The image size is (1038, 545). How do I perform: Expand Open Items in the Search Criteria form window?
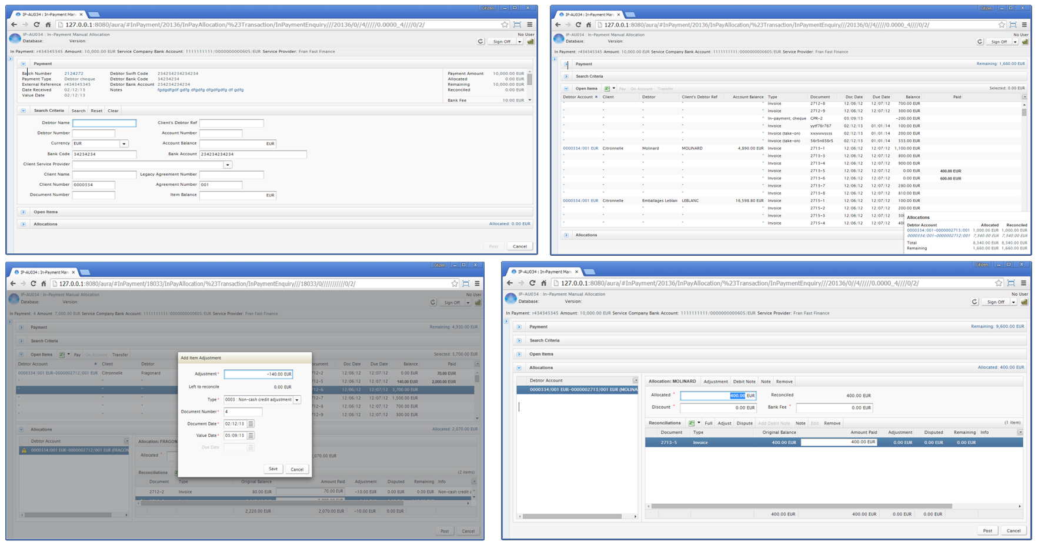(23, 212)
